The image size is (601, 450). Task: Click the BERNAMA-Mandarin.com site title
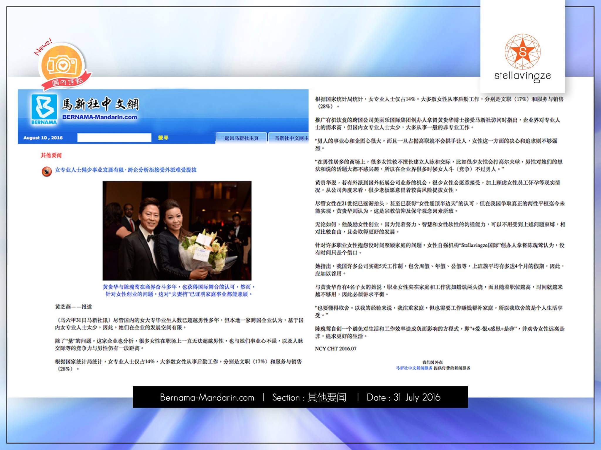tap(99, 117)
